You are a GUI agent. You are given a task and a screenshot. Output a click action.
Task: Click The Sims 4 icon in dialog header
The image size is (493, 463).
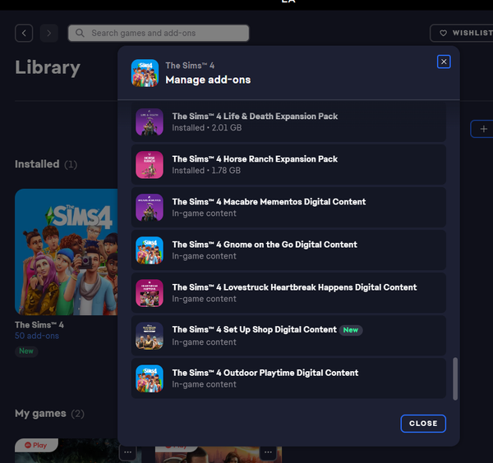[145, 73]
